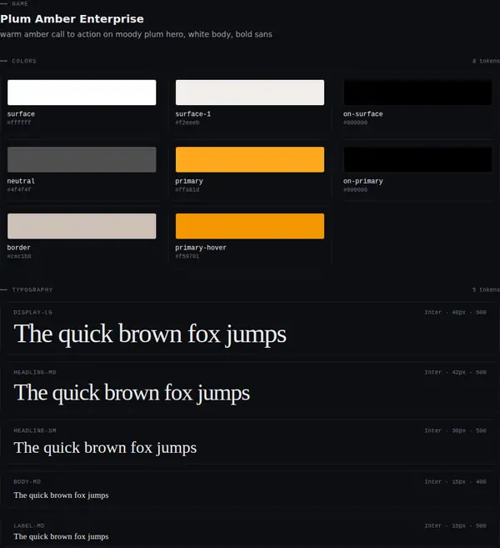
Task: Click the primary-hover orange swatch
Action: [250, 227]
